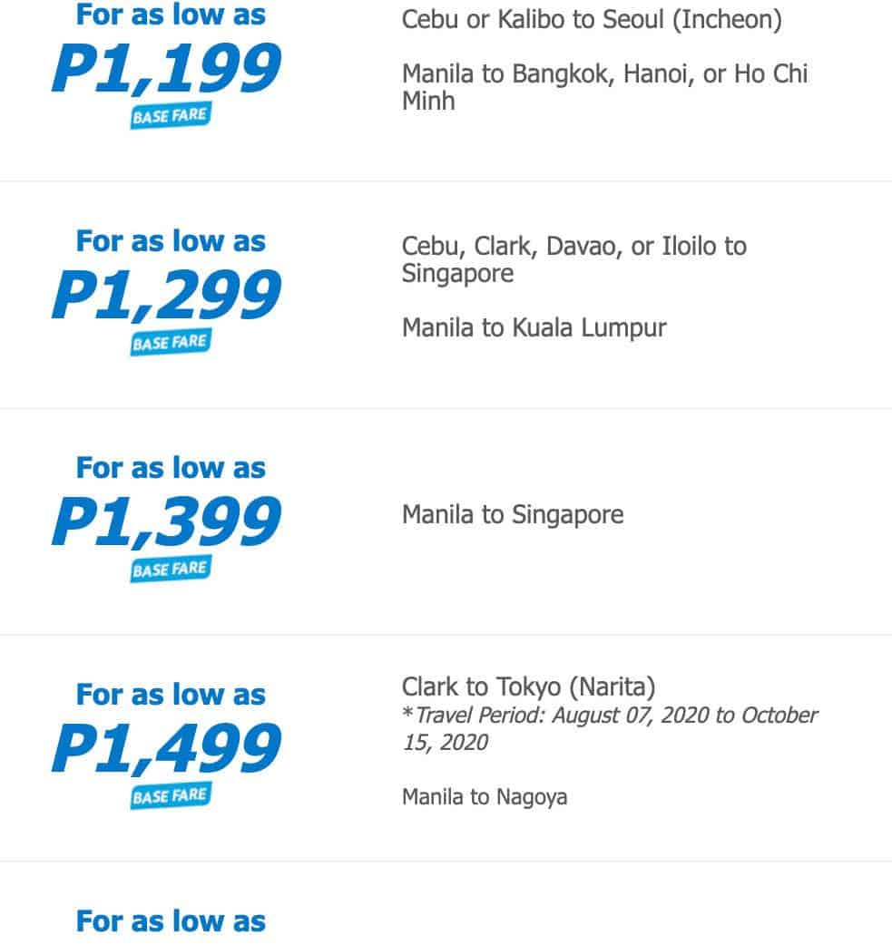Select the Manila to Singapore route
The height and width of the screenshot is (945, 892).
click(513, 515)
